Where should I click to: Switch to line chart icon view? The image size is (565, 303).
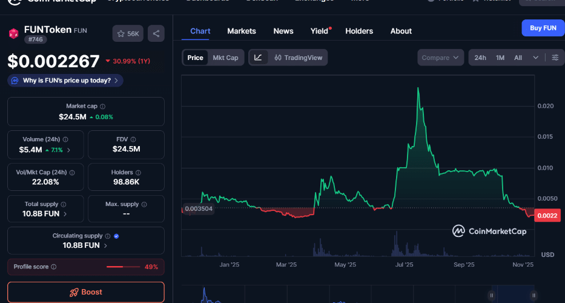coord(258,58)
